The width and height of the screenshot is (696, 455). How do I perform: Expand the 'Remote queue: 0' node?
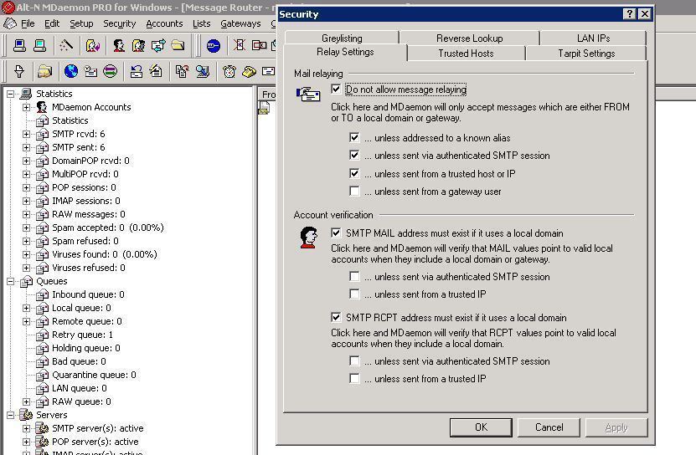point(26,321)
